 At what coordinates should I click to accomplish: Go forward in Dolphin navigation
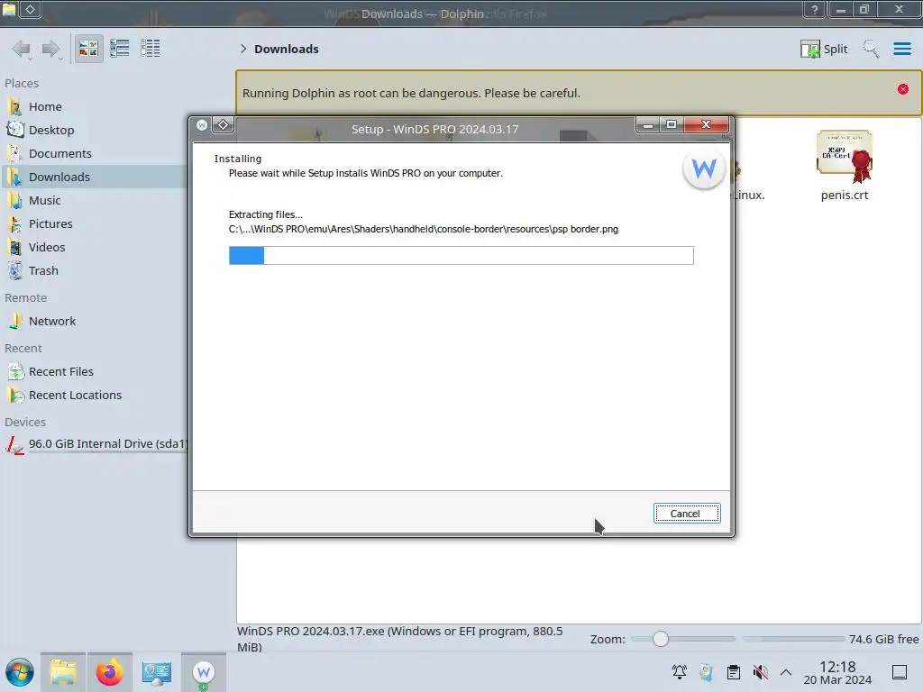point(51,49)
